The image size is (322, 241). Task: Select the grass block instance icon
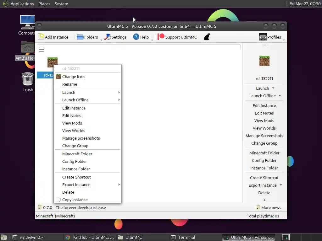pos(53,62)
